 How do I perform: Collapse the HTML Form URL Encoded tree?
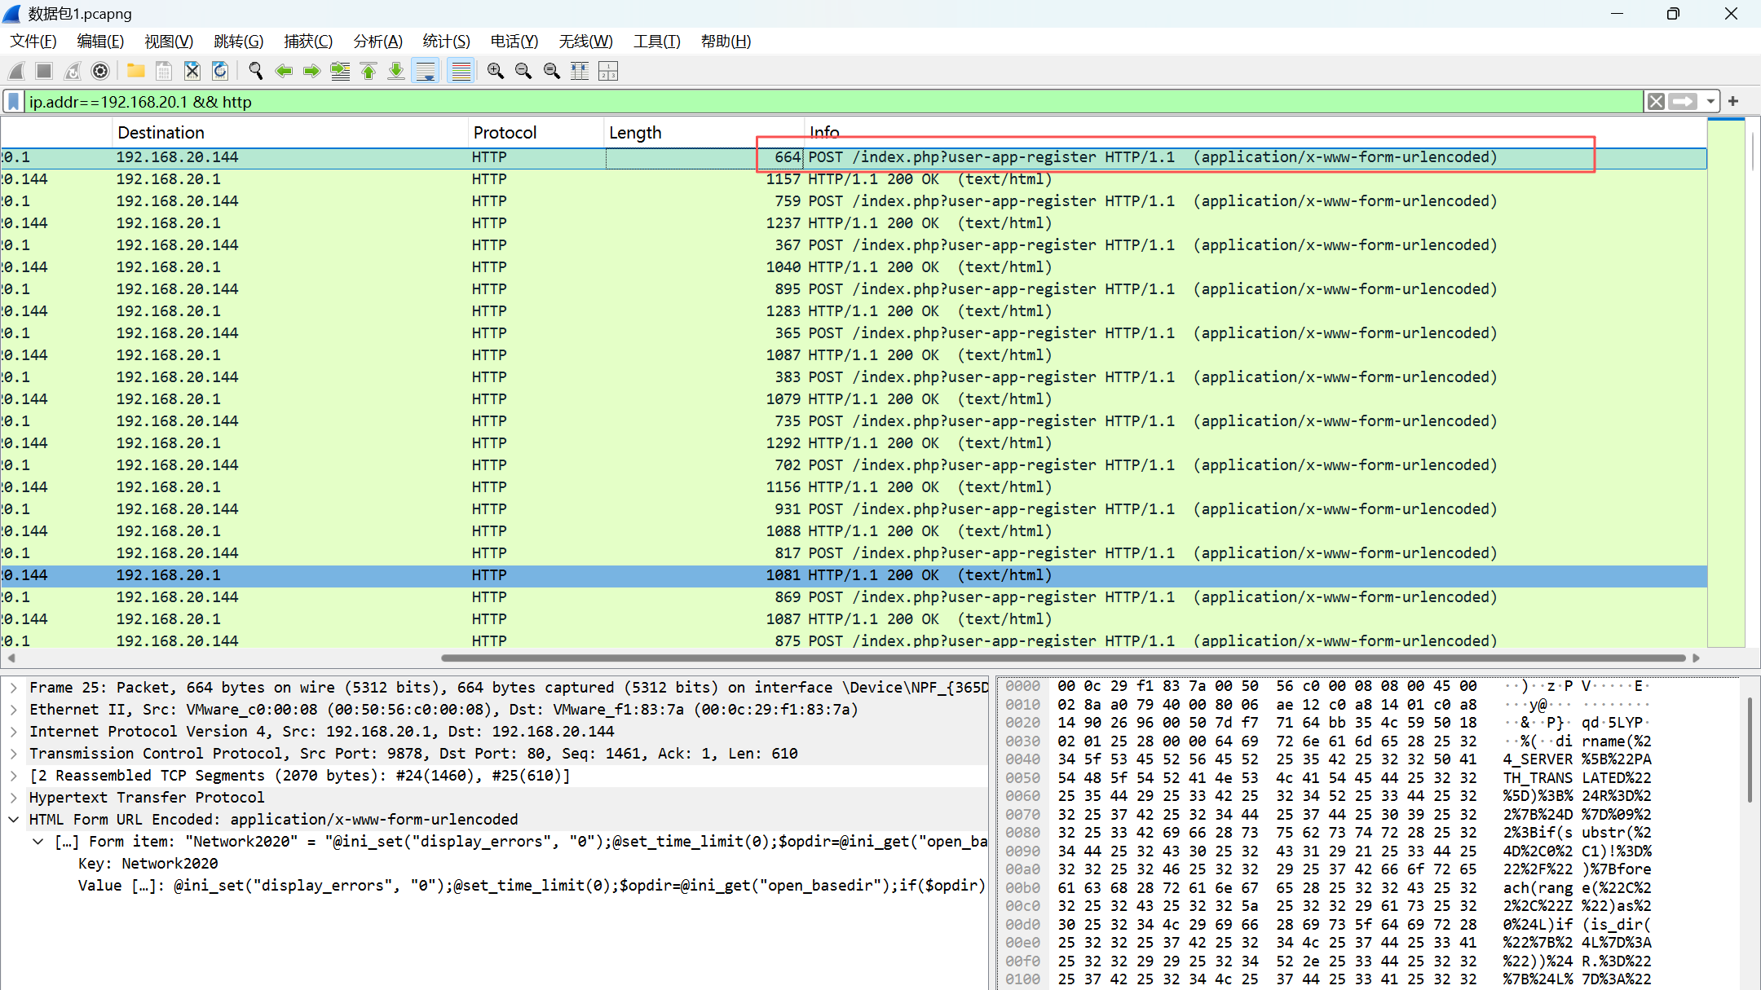[x=14, y=820]
